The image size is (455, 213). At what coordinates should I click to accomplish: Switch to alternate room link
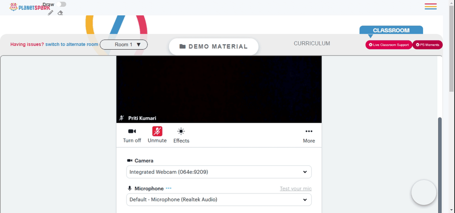point(72,45)
